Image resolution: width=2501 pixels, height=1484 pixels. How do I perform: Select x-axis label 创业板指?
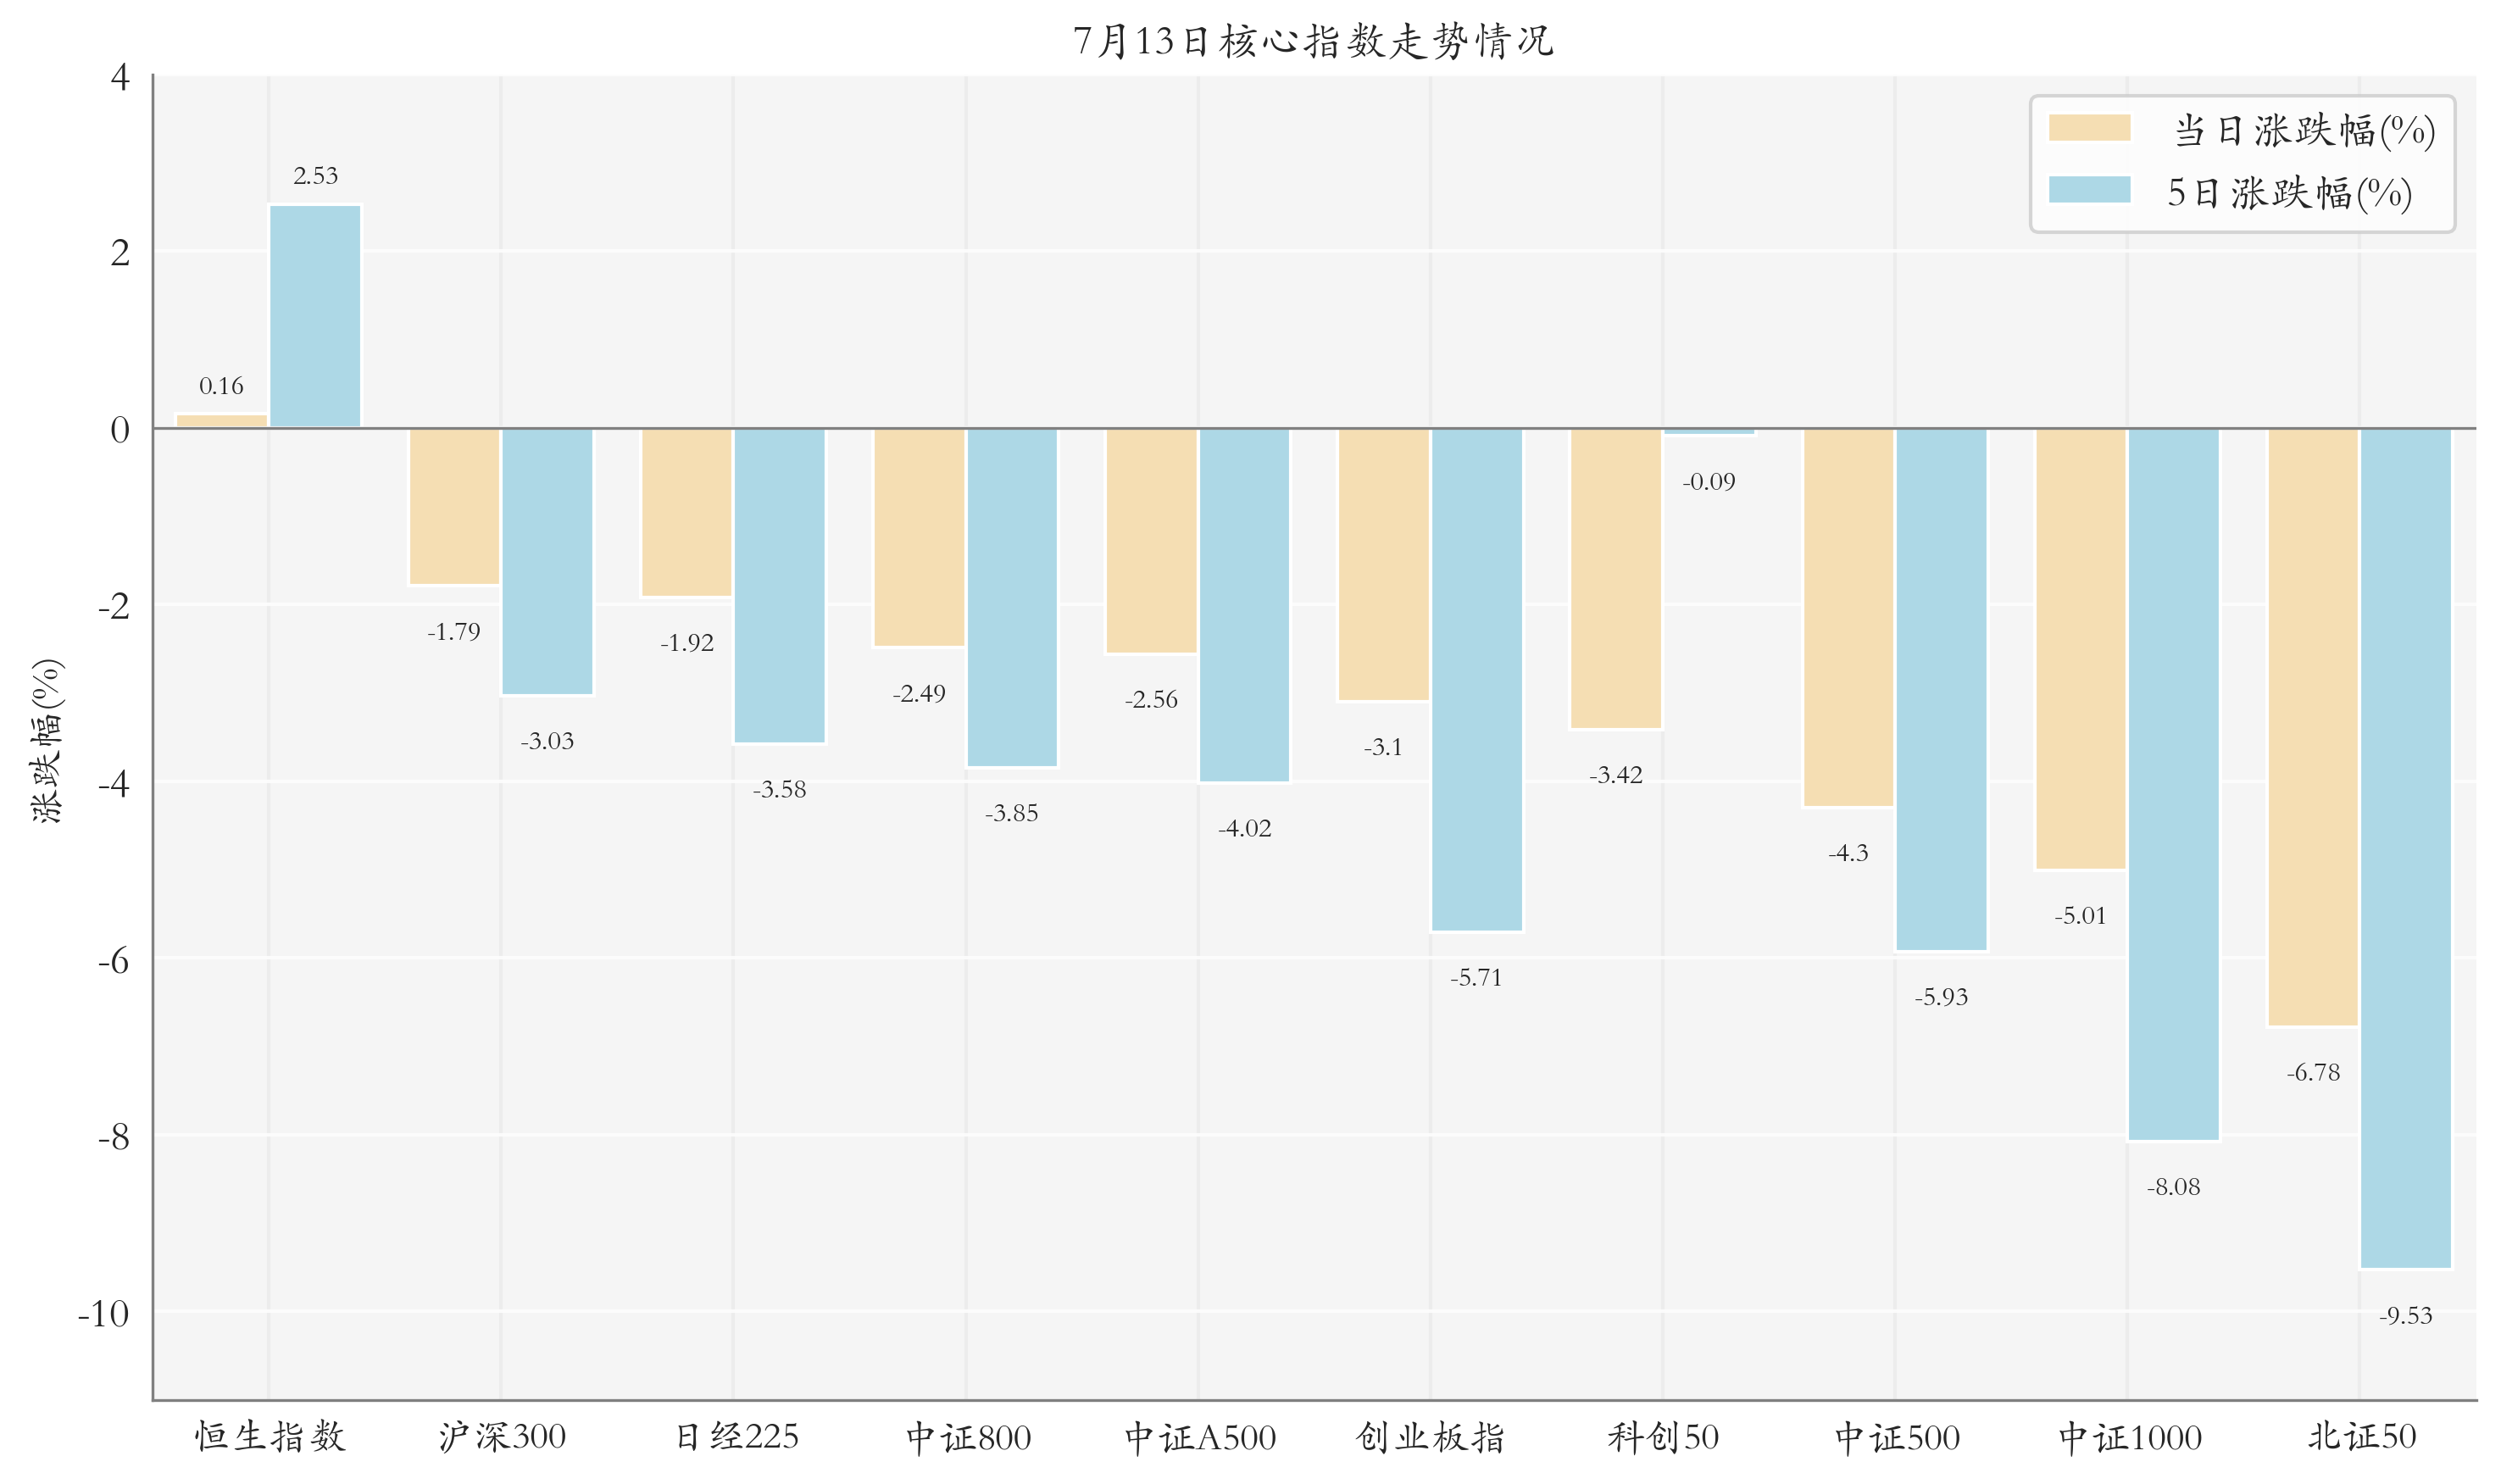pyautogui.click(x=1430, y=1436)
